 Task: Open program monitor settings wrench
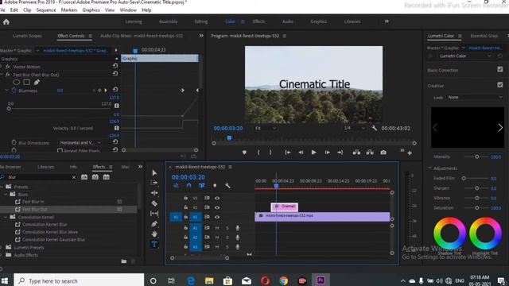375,128
